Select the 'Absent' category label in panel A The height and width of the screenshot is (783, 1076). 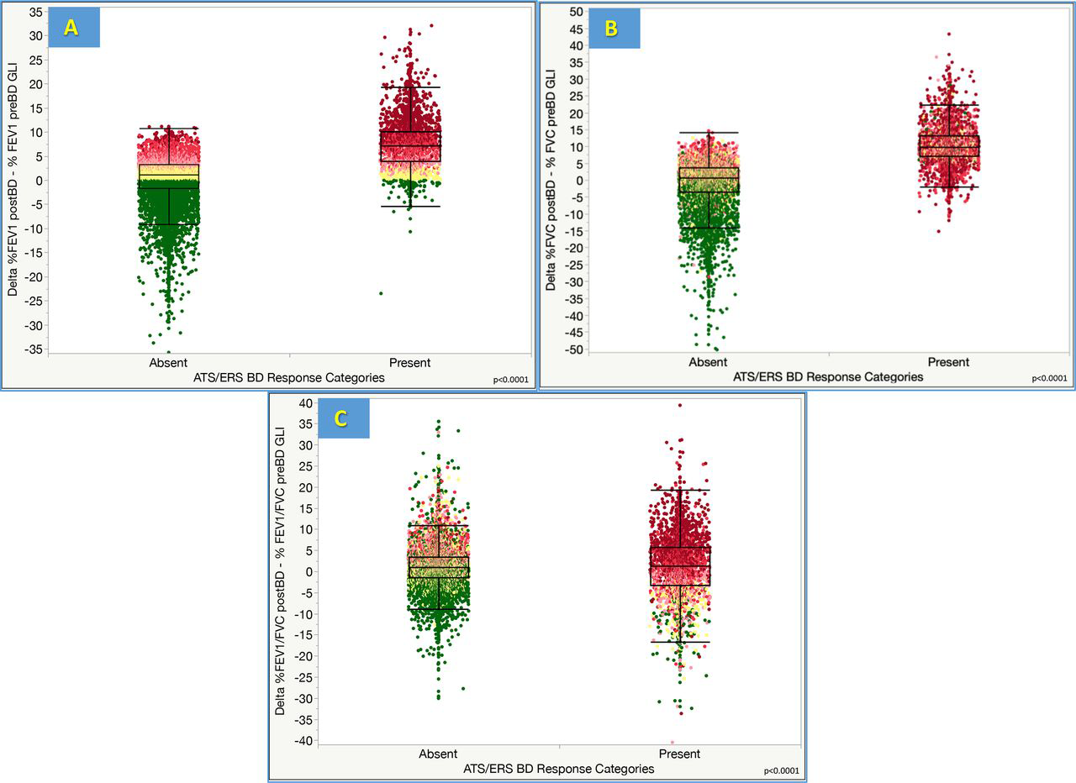point(169,363)
